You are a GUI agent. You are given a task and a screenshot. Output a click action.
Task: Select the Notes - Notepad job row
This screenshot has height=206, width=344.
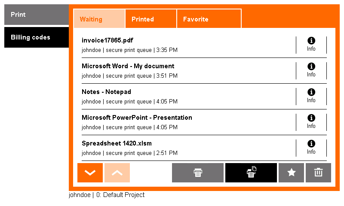point(189,96)
